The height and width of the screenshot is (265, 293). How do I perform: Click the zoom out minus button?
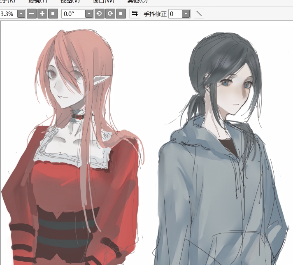click(32, 14)
